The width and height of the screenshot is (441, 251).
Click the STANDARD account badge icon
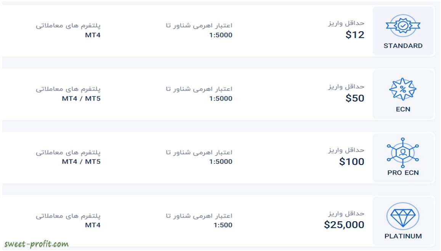403,26
